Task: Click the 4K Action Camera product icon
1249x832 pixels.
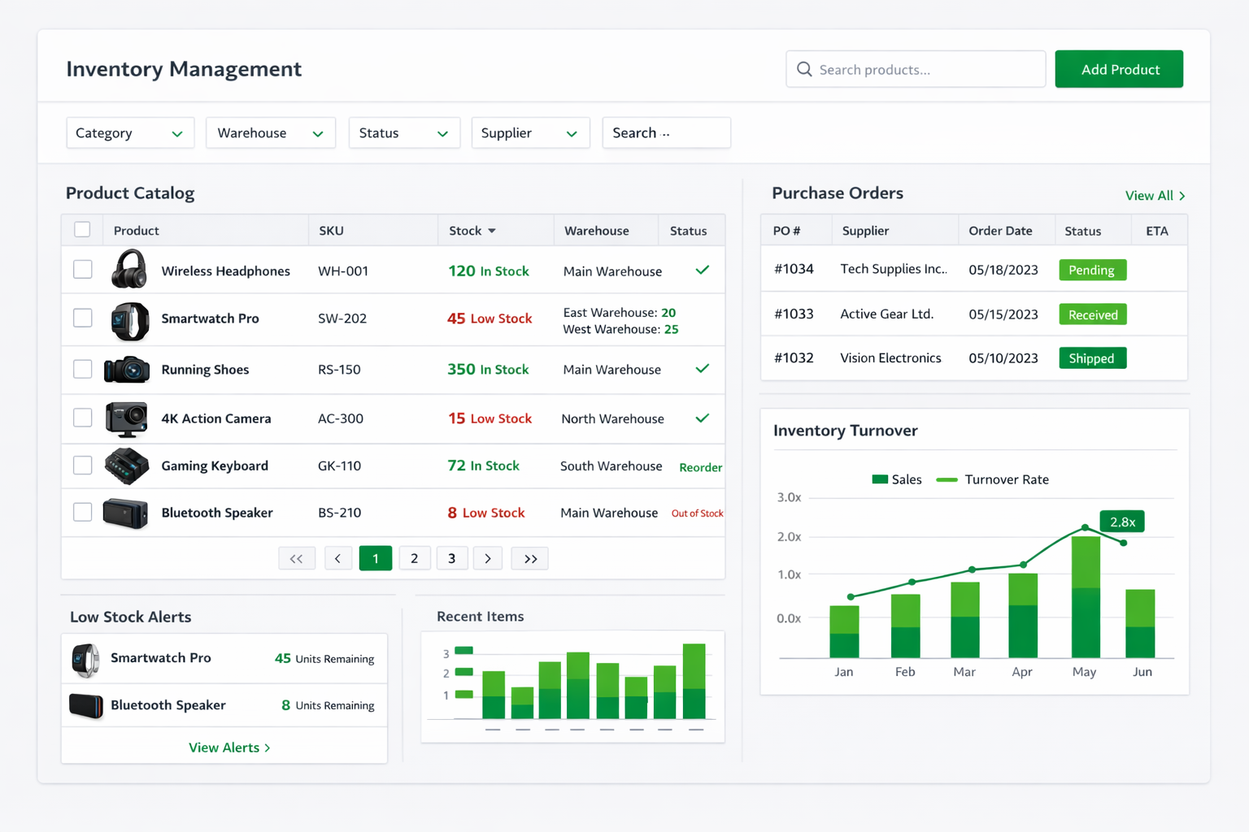Action: (x=127, y=419)
